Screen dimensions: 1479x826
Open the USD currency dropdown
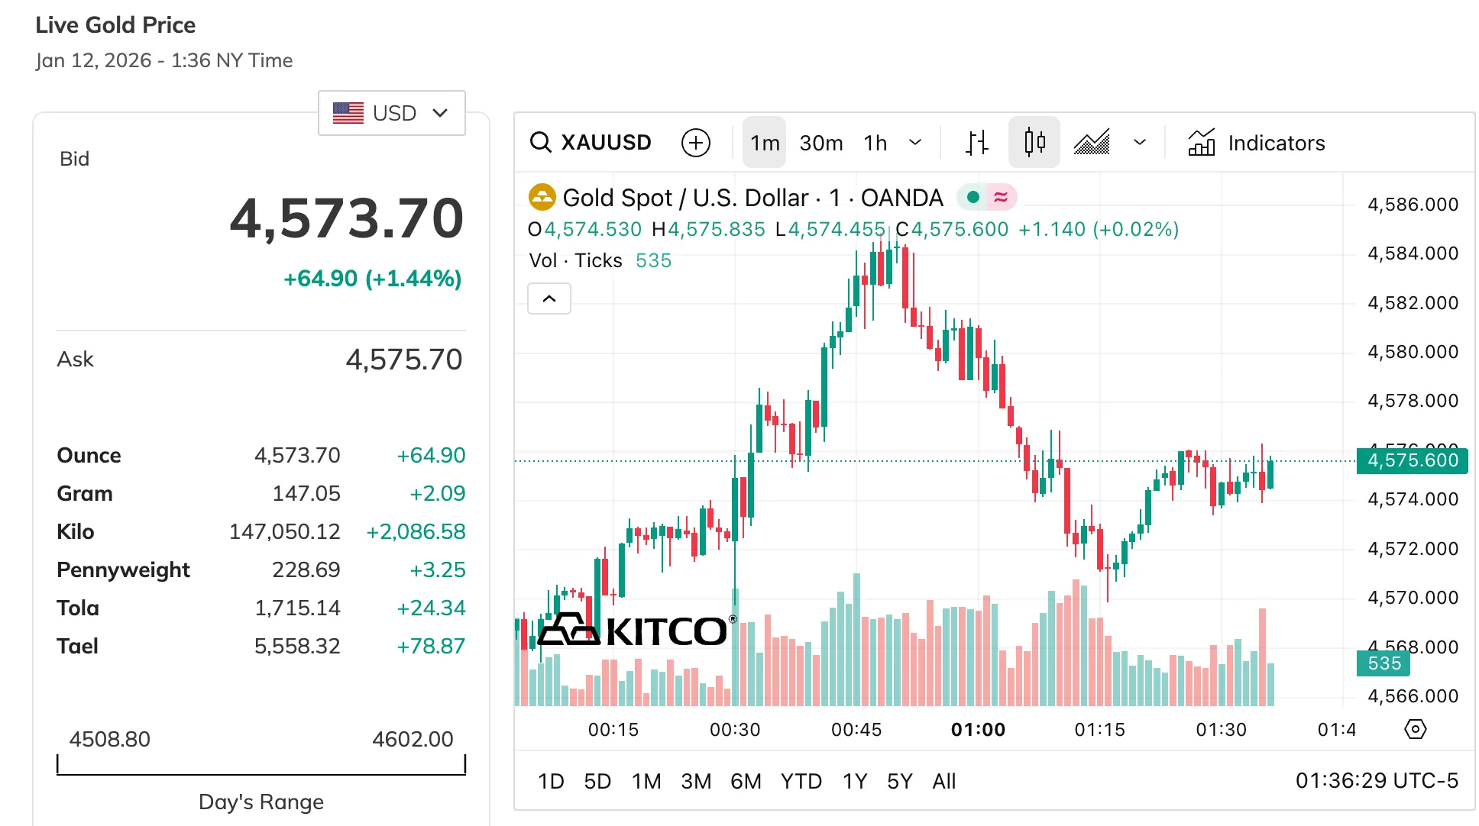[391, 113]
